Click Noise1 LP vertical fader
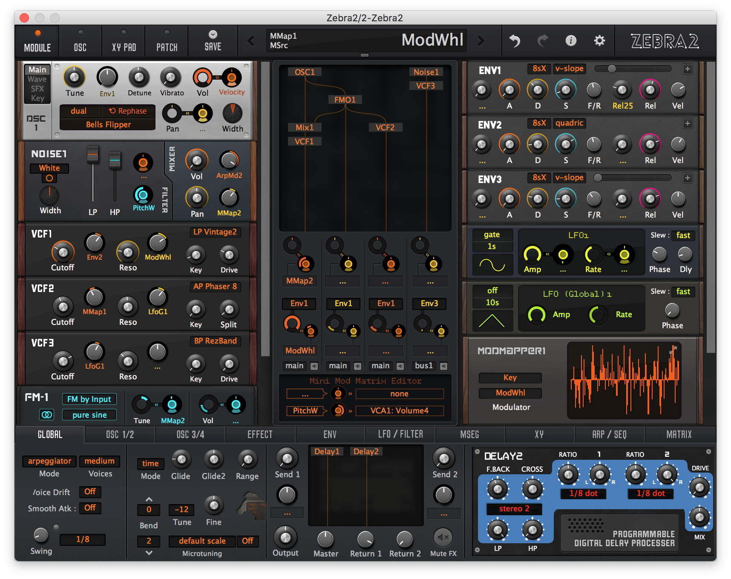The height and width of the screenshot is (579, 731). [92, 173]
